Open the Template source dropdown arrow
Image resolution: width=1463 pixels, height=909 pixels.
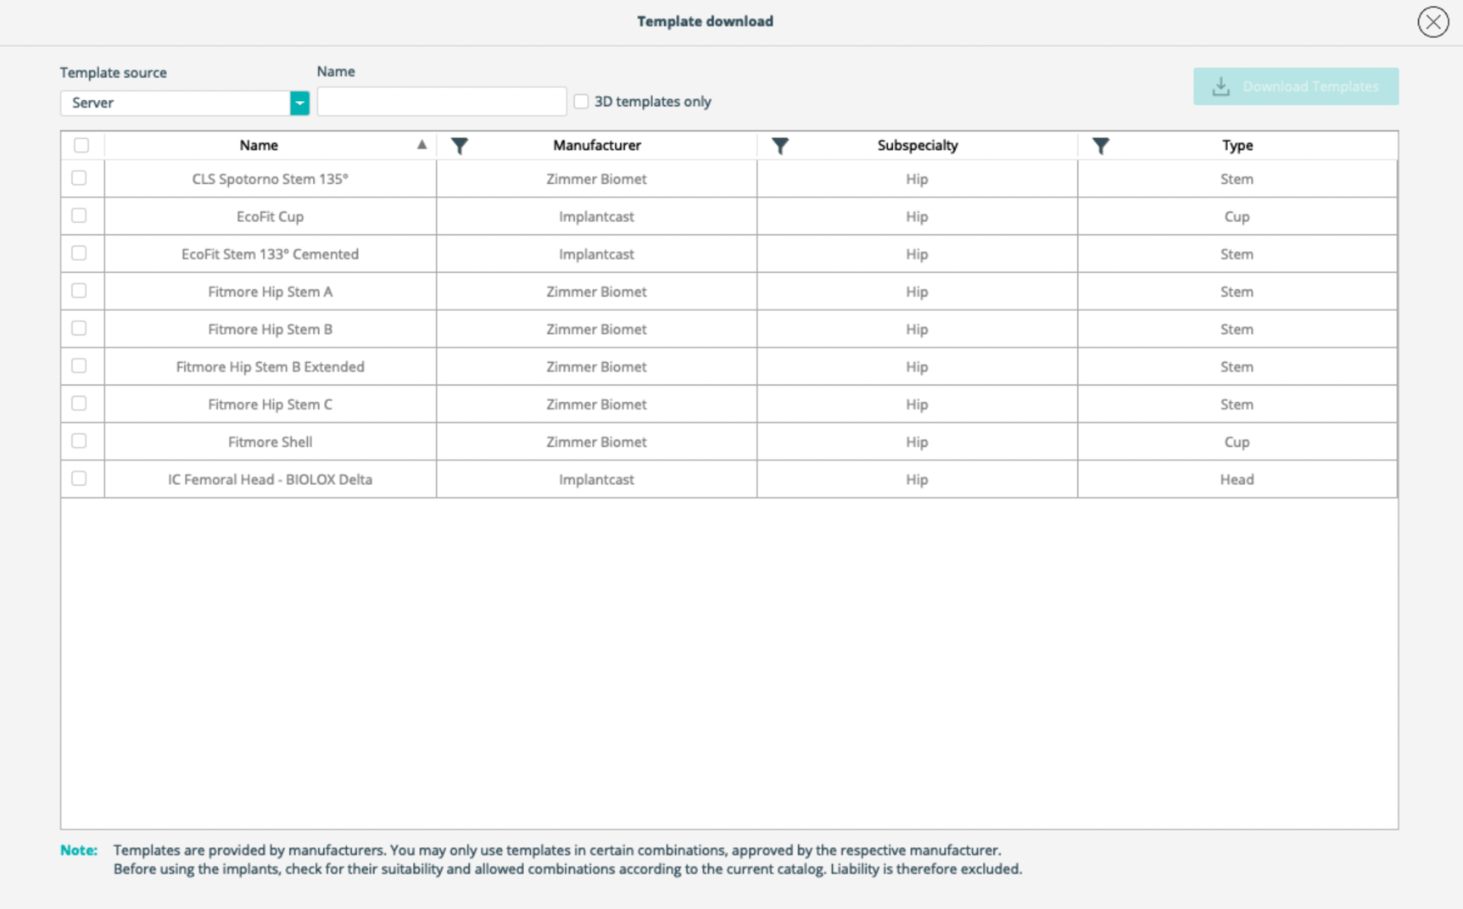pos(299,103)
